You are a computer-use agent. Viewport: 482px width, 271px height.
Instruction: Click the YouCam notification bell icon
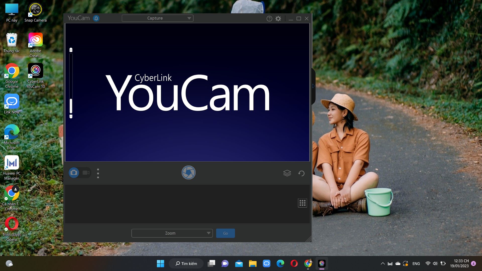coord(96,18)
